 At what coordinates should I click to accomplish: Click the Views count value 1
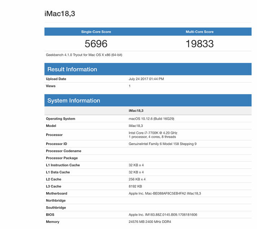(130, 86)
